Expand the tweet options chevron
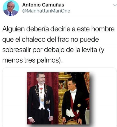Screen dimensions: 117x127 115,5
